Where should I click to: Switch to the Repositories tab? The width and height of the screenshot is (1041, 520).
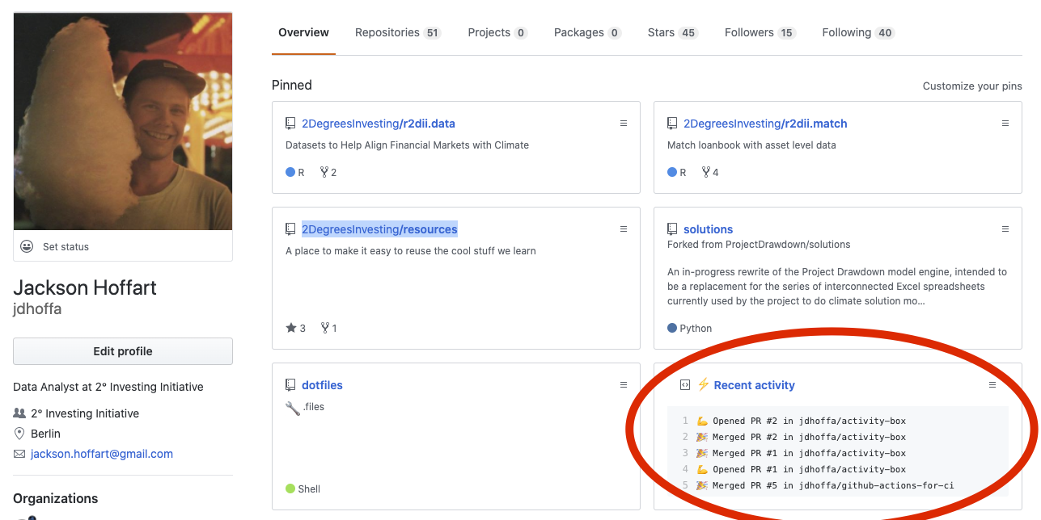coord(397,33)
